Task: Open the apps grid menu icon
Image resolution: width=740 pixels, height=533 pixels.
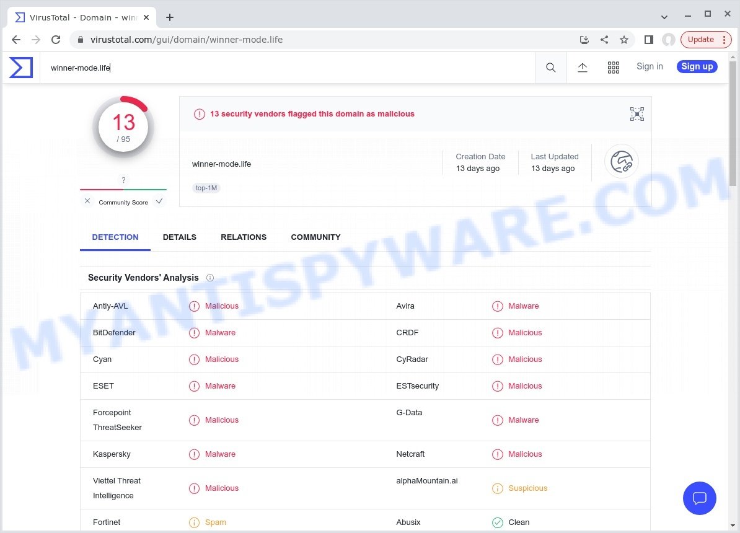Action: tap(614, 68)
